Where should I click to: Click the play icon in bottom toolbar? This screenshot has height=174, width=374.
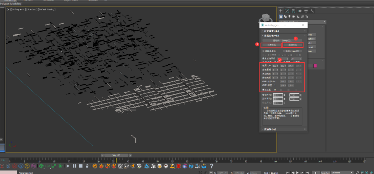(x=68, y=166)
